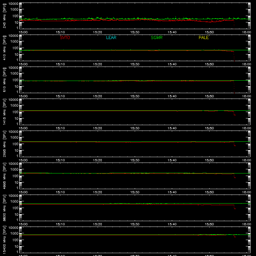Click the cyan LEAR station label
Viewport: 256px width, 256px height.
111,37
